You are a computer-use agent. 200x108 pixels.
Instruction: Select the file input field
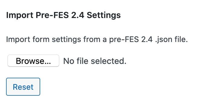67,61
